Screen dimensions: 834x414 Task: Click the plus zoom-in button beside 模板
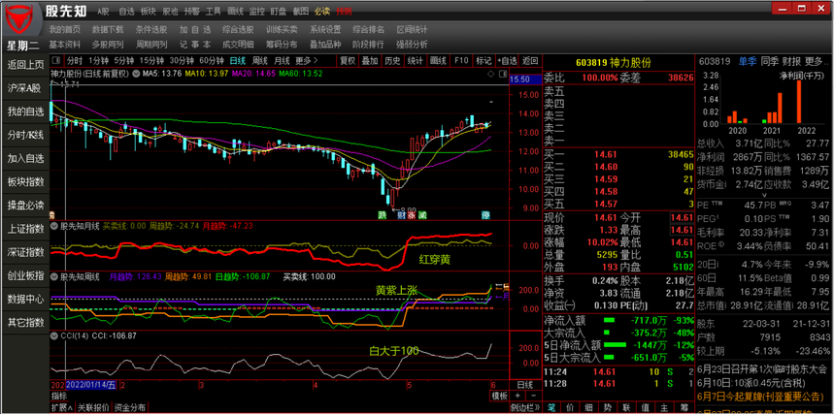point(517,396)
